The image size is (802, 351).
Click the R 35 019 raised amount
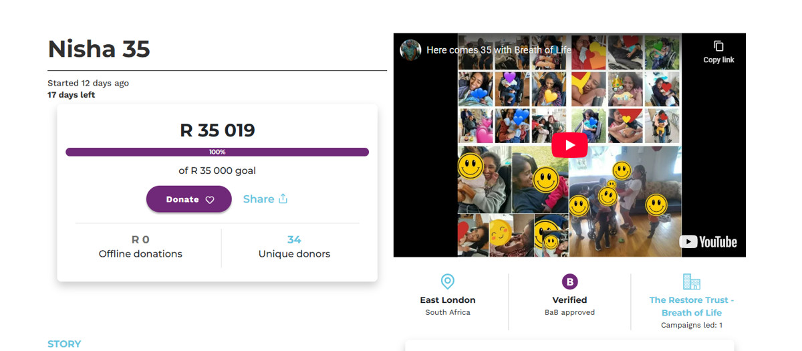217,130
